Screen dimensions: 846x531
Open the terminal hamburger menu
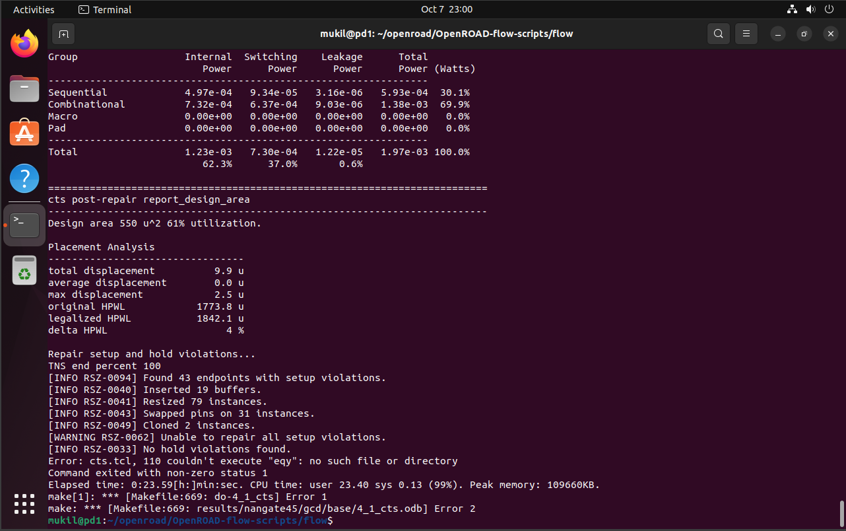click(746, 33)
